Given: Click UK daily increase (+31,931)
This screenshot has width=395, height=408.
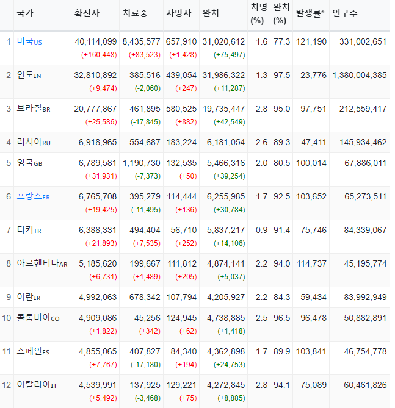Looking at the screenshot, I should click(101, 176).
